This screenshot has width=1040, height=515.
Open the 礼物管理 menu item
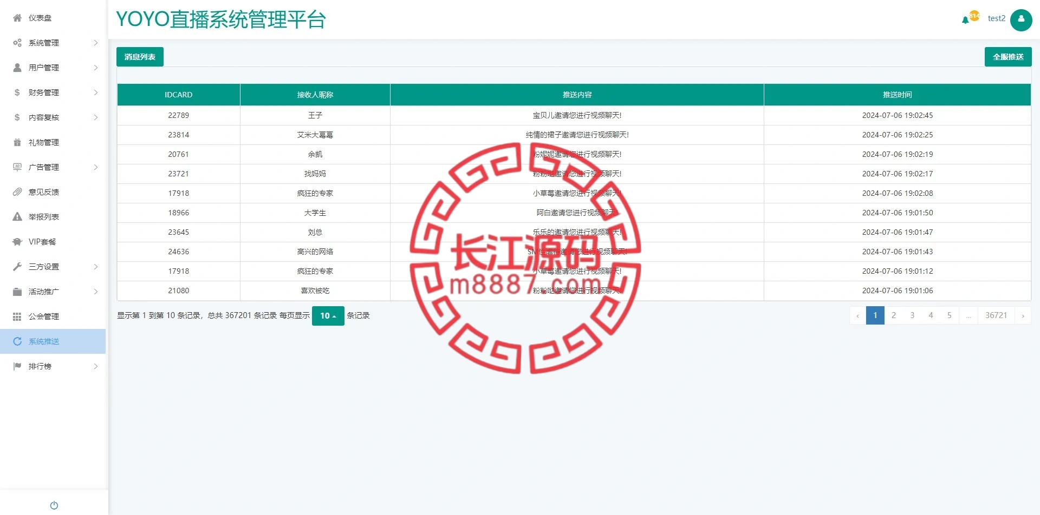pyautogui.click(x=53, y=142)
